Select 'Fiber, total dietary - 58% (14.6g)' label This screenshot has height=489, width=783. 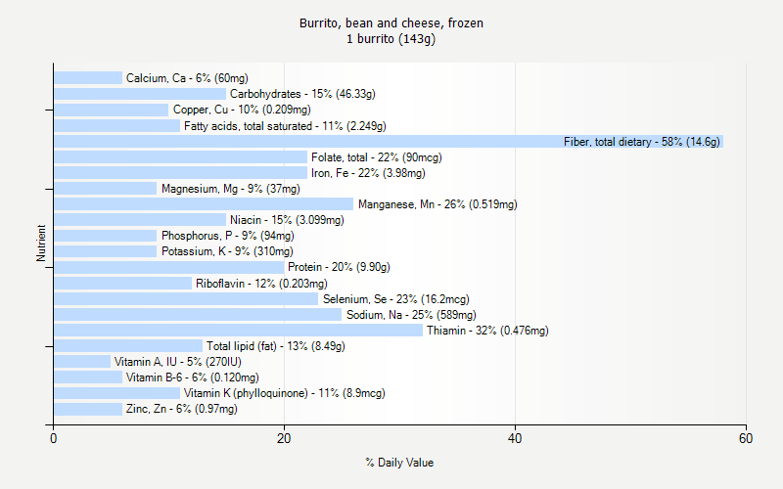tap(642, 142)
